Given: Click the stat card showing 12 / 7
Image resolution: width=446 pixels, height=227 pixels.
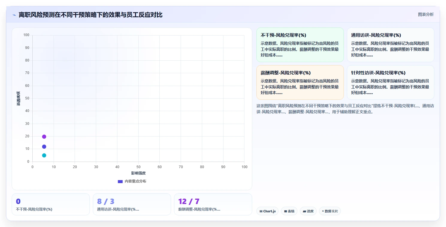Looking at the screenshot, I should 213,204.
